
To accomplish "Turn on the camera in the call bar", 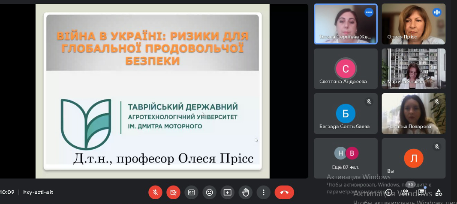I will (174, 192).
